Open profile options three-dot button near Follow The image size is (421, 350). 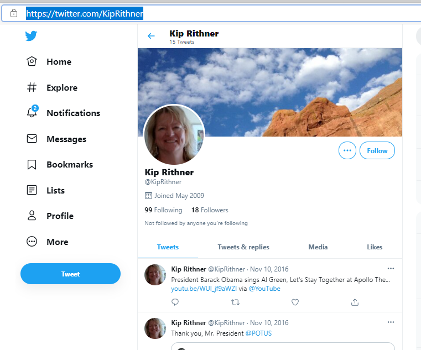pos(347,150)
